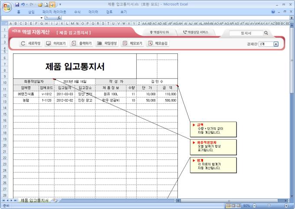Click the 출력하기 button
This screenshot has width=295, height=209.
click(x=81, y=43)
